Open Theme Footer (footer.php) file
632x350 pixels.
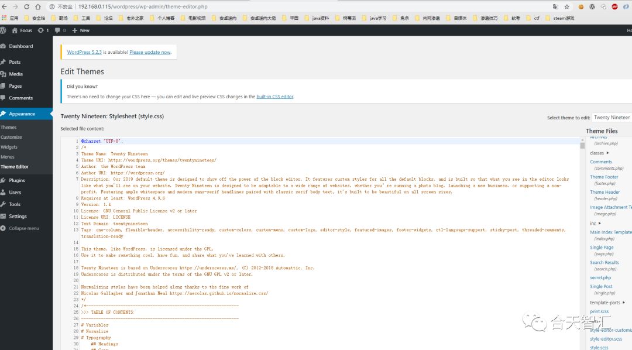(604, 180)
